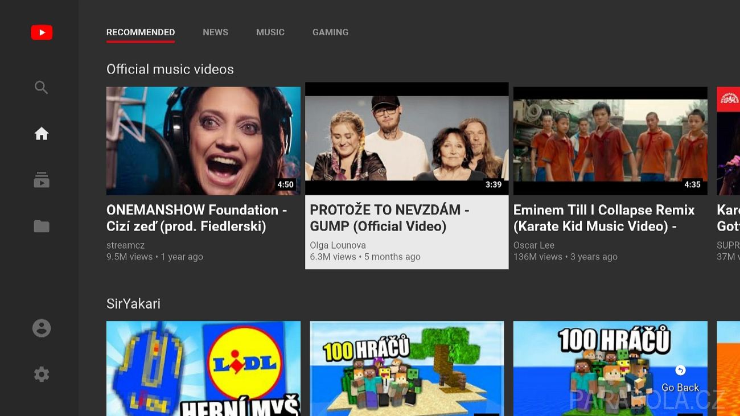
Task: Click the YouTube logo icon
Action: click(x=42, y=32)
